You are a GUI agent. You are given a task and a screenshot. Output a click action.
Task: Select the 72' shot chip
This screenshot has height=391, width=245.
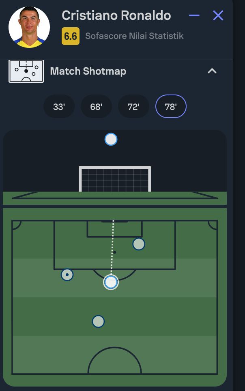point(133,107)
